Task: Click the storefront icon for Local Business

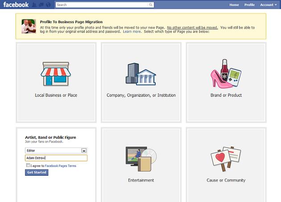Action: pyautogui.click(x=56, y=74)
